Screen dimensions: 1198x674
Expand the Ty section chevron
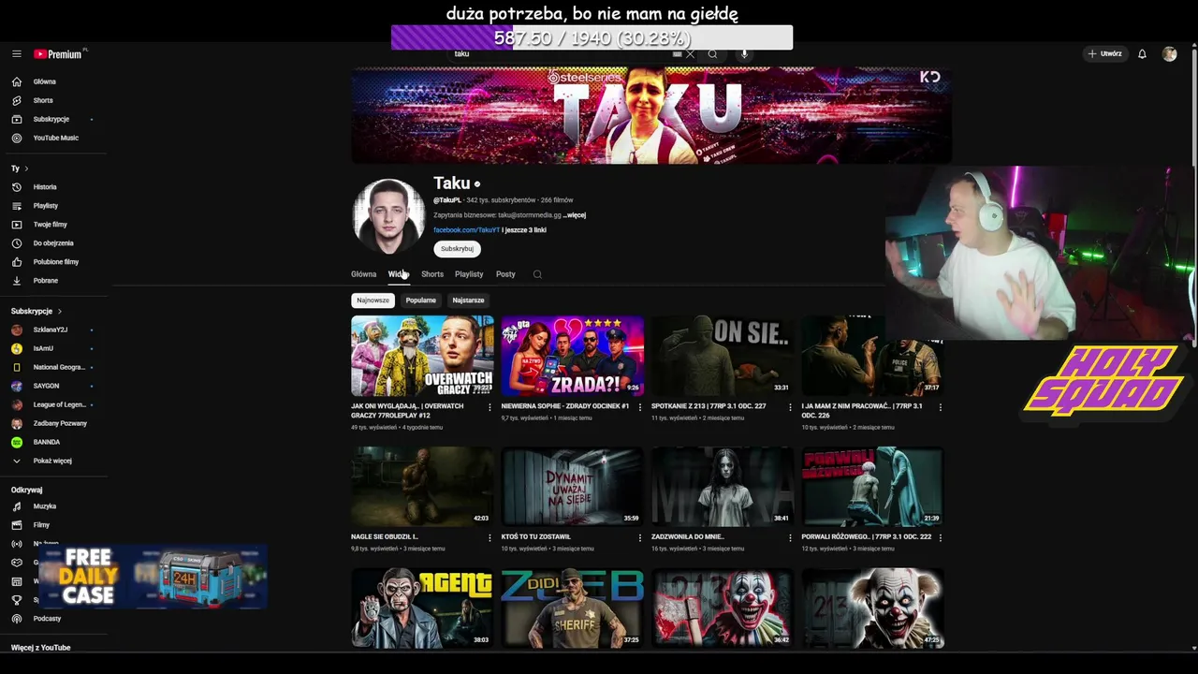point(26,168)
